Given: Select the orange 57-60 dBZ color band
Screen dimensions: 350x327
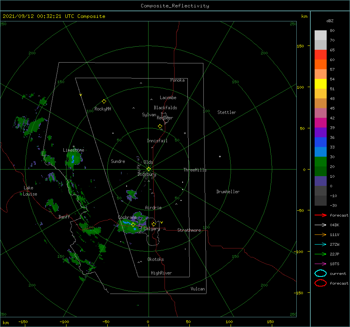Looking at the screenshot, I should [x=320, y=64].
